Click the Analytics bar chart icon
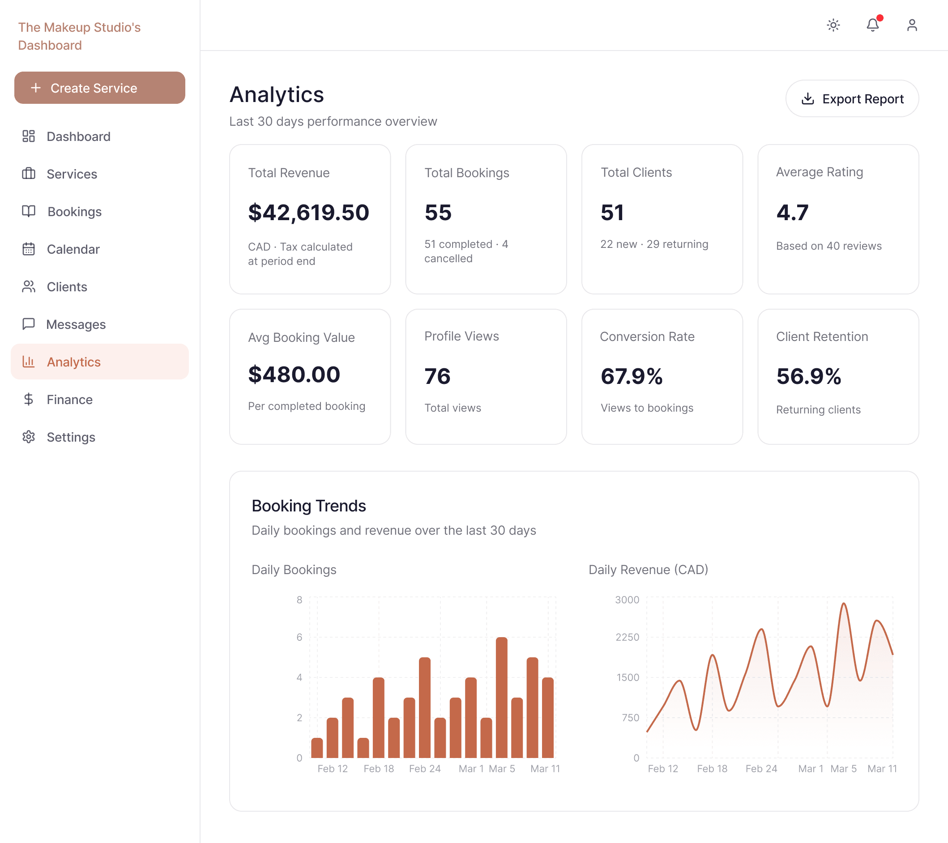 point(29,362)
